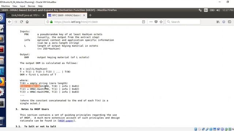Image resolution: width=234 pixels, height=131 pixels.
Task: Open the Machine menu of VirtualBox
Action: [5, 6]
